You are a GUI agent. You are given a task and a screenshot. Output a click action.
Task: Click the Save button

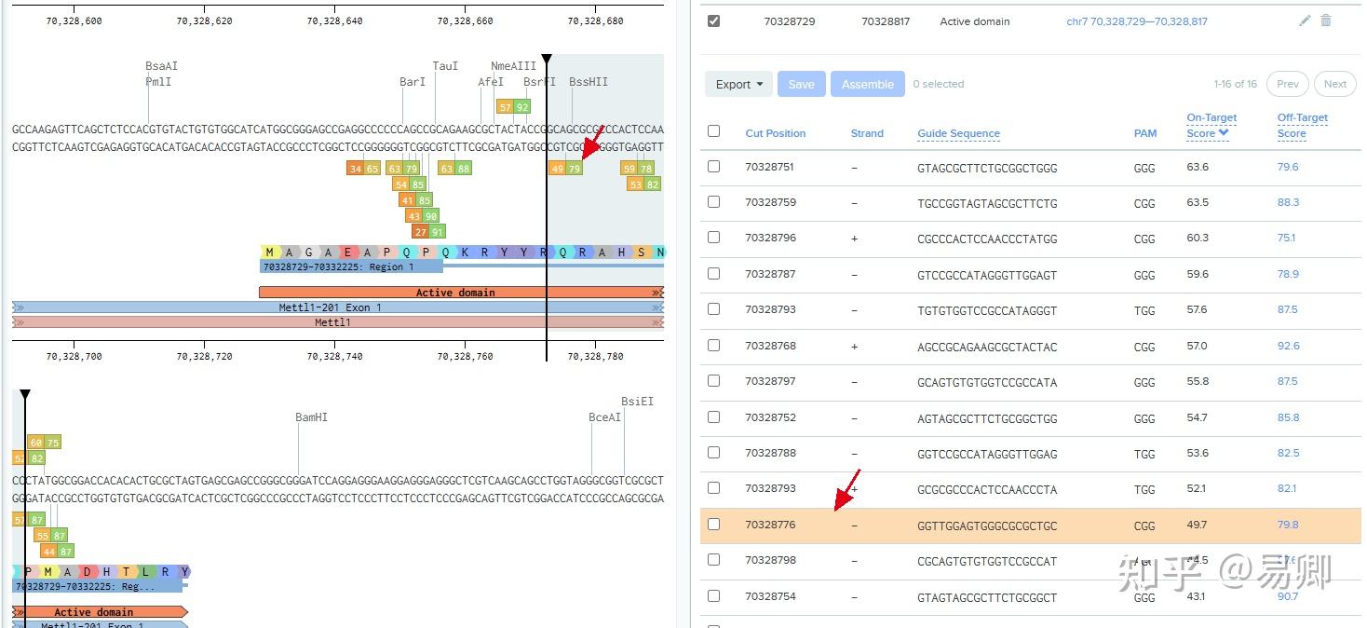[801, 83]
